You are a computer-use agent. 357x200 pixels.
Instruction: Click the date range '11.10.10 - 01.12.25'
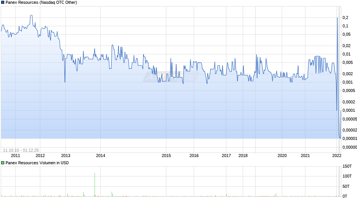click(21, 150)
